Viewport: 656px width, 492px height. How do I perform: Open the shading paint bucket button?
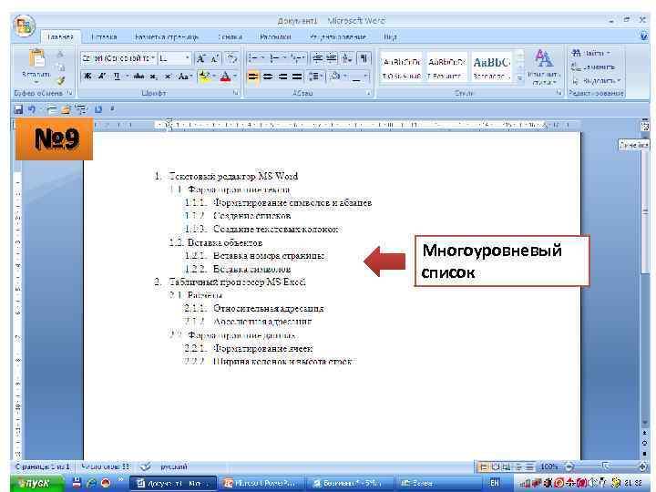click(x=337, y=77)
